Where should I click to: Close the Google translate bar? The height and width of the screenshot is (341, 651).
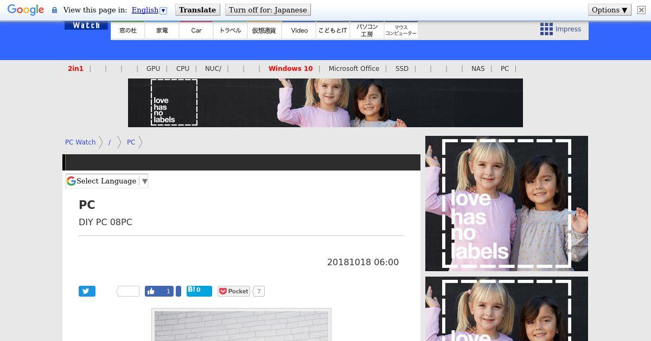[641, 10]
